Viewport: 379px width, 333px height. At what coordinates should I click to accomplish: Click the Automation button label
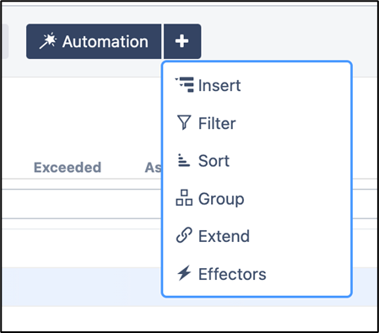point(106,41)
